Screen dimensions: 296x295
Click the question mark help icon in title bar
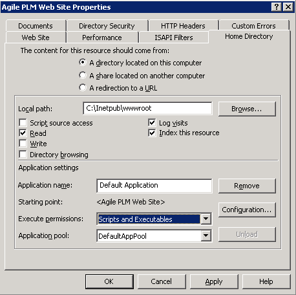(x=277, y=7)
